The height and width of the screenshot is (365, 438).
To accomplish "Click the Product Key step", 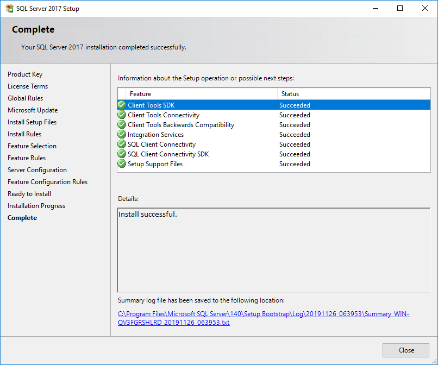I will [25, 74].
